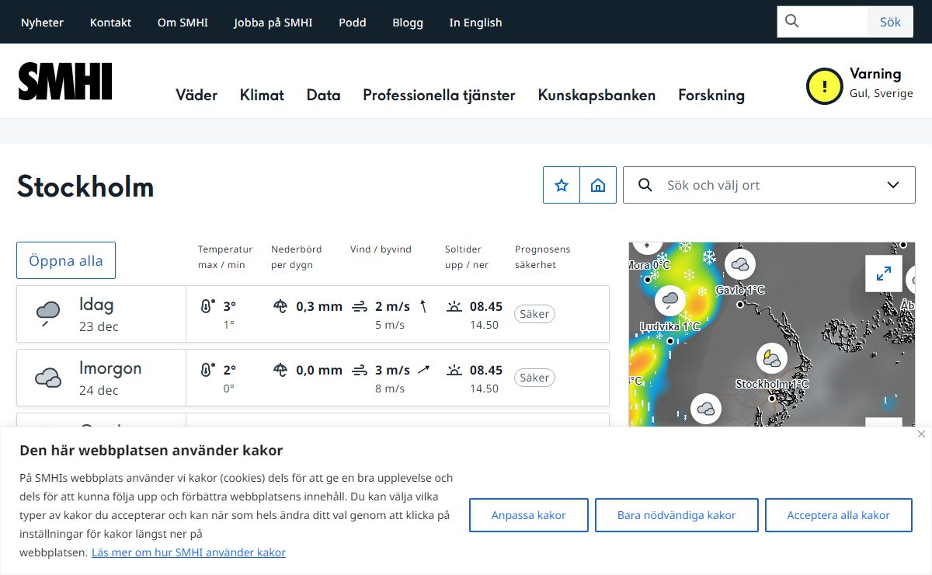
Task: Click the Den här webbplatsen använder kakor heading
Action: point(151,450)
